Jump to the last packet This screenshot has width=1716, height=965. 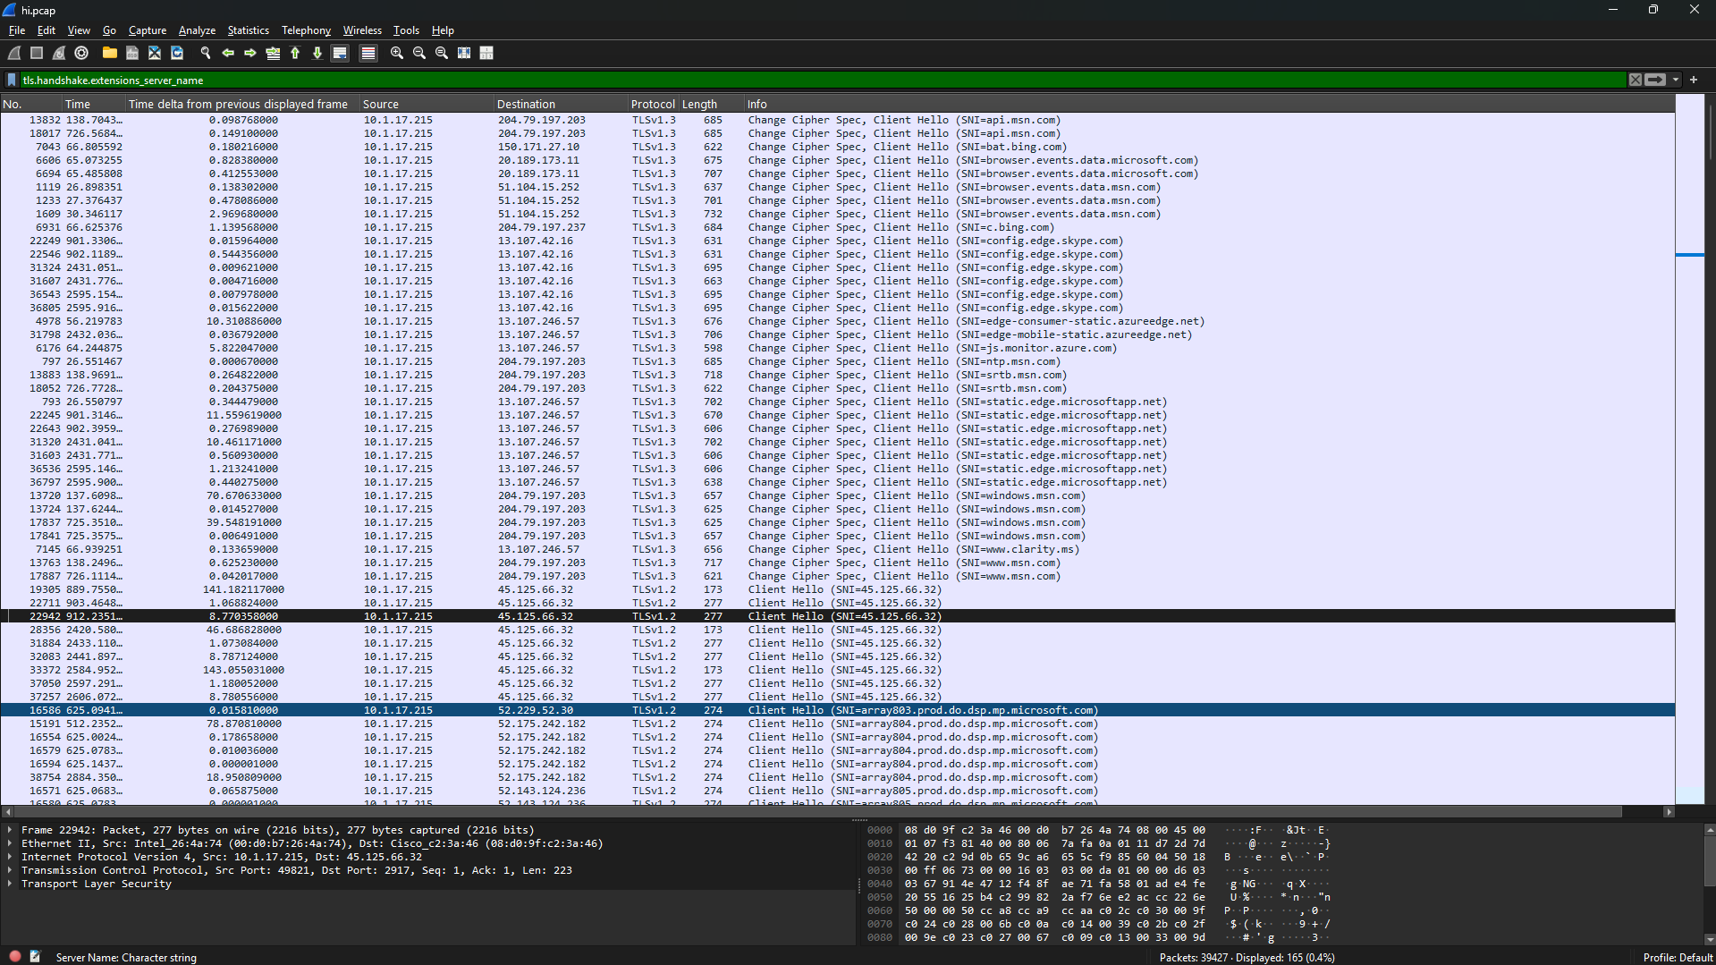(317, 54)
